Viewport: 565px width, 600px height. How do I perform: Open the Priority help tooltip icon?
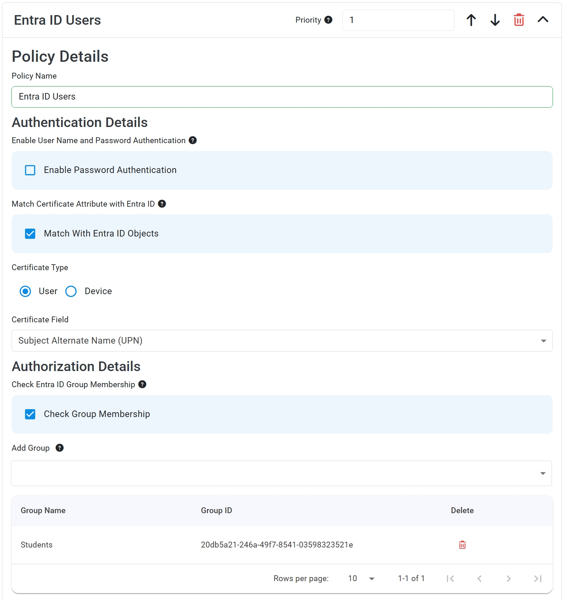pos(328,20)
